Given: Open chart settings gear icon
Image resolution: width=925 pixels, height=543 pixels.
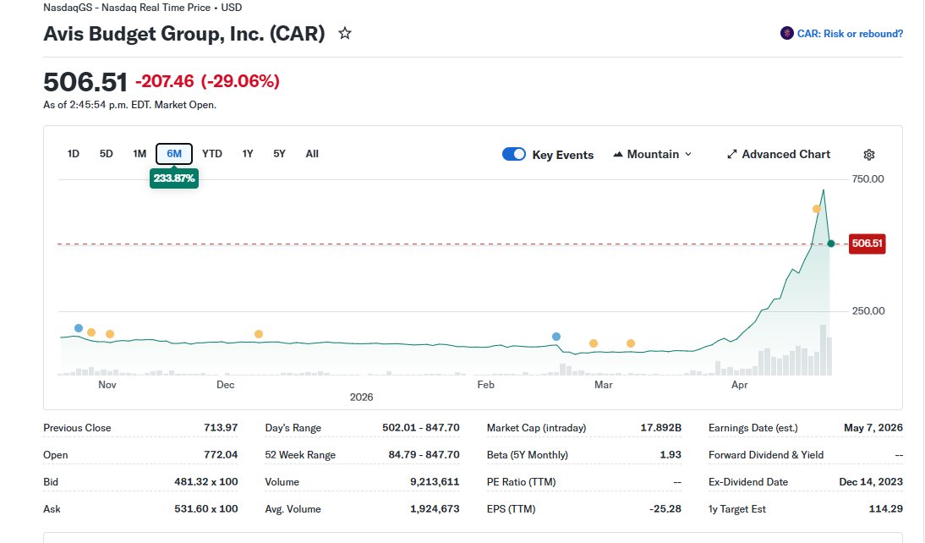Looking at the screenshot, I should click(x=869, y=155).
